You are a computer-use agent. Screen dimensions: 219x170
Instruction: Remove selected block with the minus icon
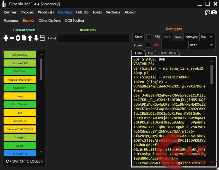pyautogui.click(x=12, y=38)
